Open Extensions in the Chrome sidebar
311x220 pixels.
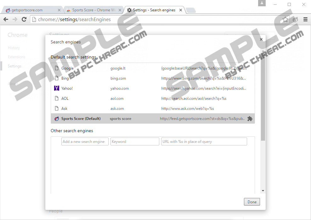click(17, 57)
